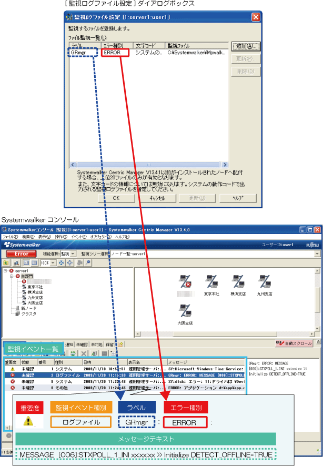Click the メッセージ column header in event list
This screenshot has width=323, height=466.
point(206,362)
